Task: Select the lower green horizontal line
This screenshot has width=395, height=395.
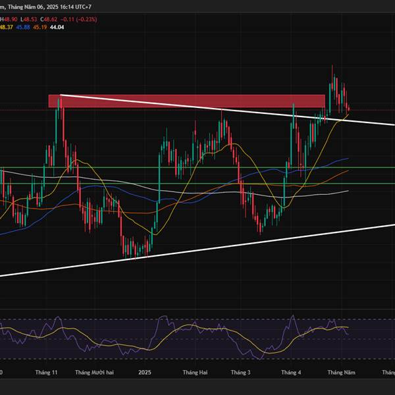Action: pyautogui.click(x=197, y=184)
